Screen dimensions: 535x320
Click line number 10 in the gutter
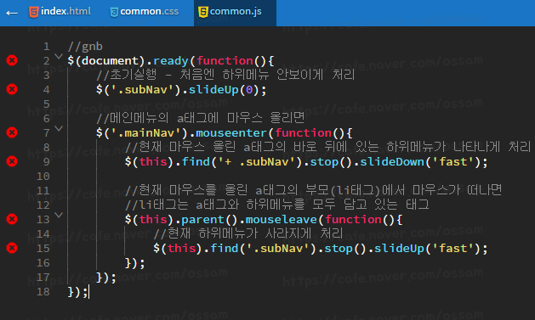tap(43, 177)
